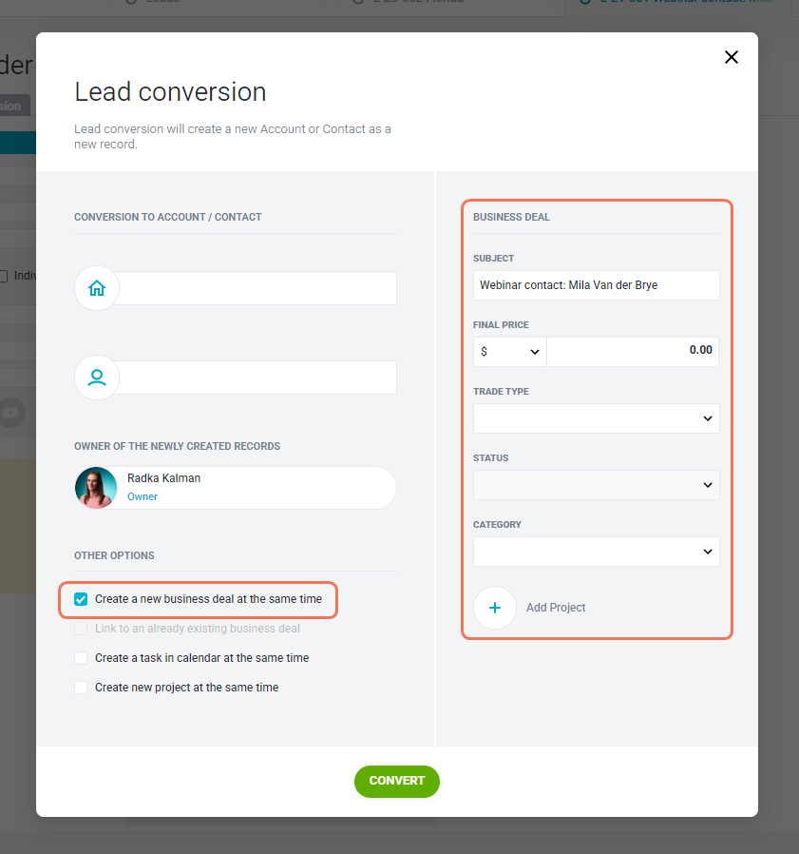Expand the Trade Type dropdown
The height and width of the screenshot is (854, 799).
(597, 418)
